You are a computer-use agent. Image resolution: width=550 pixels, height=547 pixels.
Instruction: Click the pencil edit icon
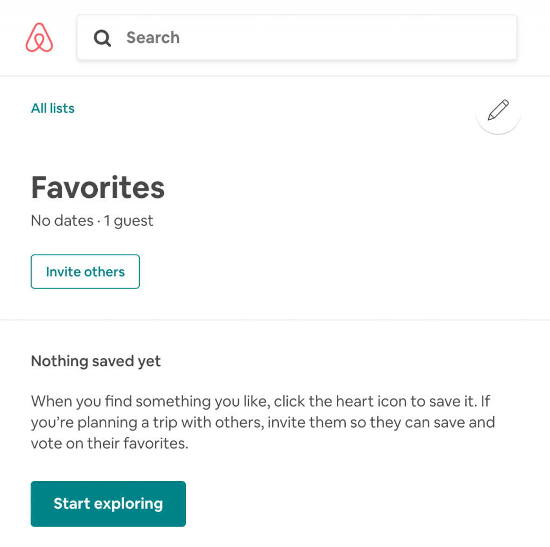point(498,110)
